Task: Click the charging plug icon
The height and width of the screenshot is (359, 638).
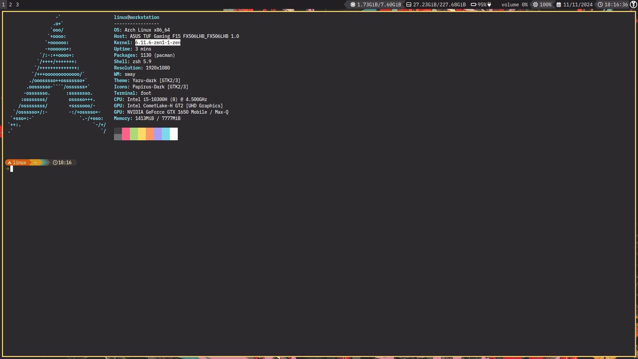Action: [489, 5]
